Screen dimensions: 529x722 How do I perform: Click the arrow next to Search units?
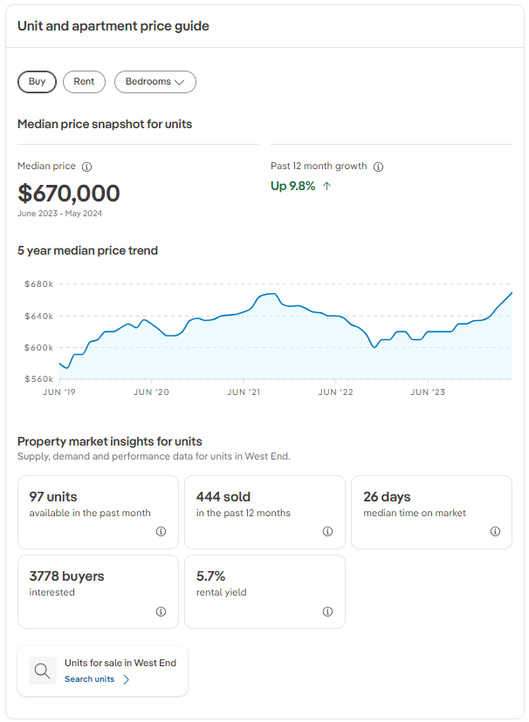click(127, 679)
